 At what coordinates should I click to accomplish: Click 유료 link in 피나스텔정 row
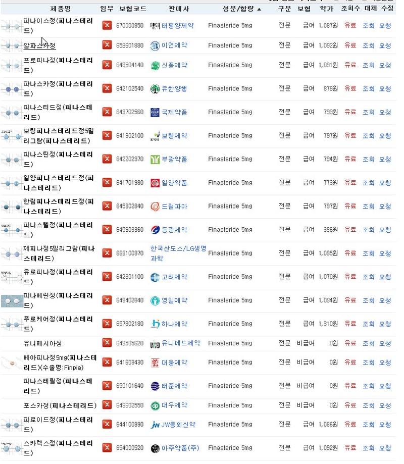click(350, 230)
